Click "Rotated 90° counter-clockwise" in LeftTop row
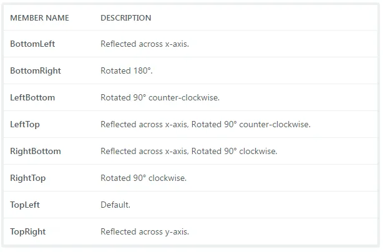 click(x=251, y=125)
